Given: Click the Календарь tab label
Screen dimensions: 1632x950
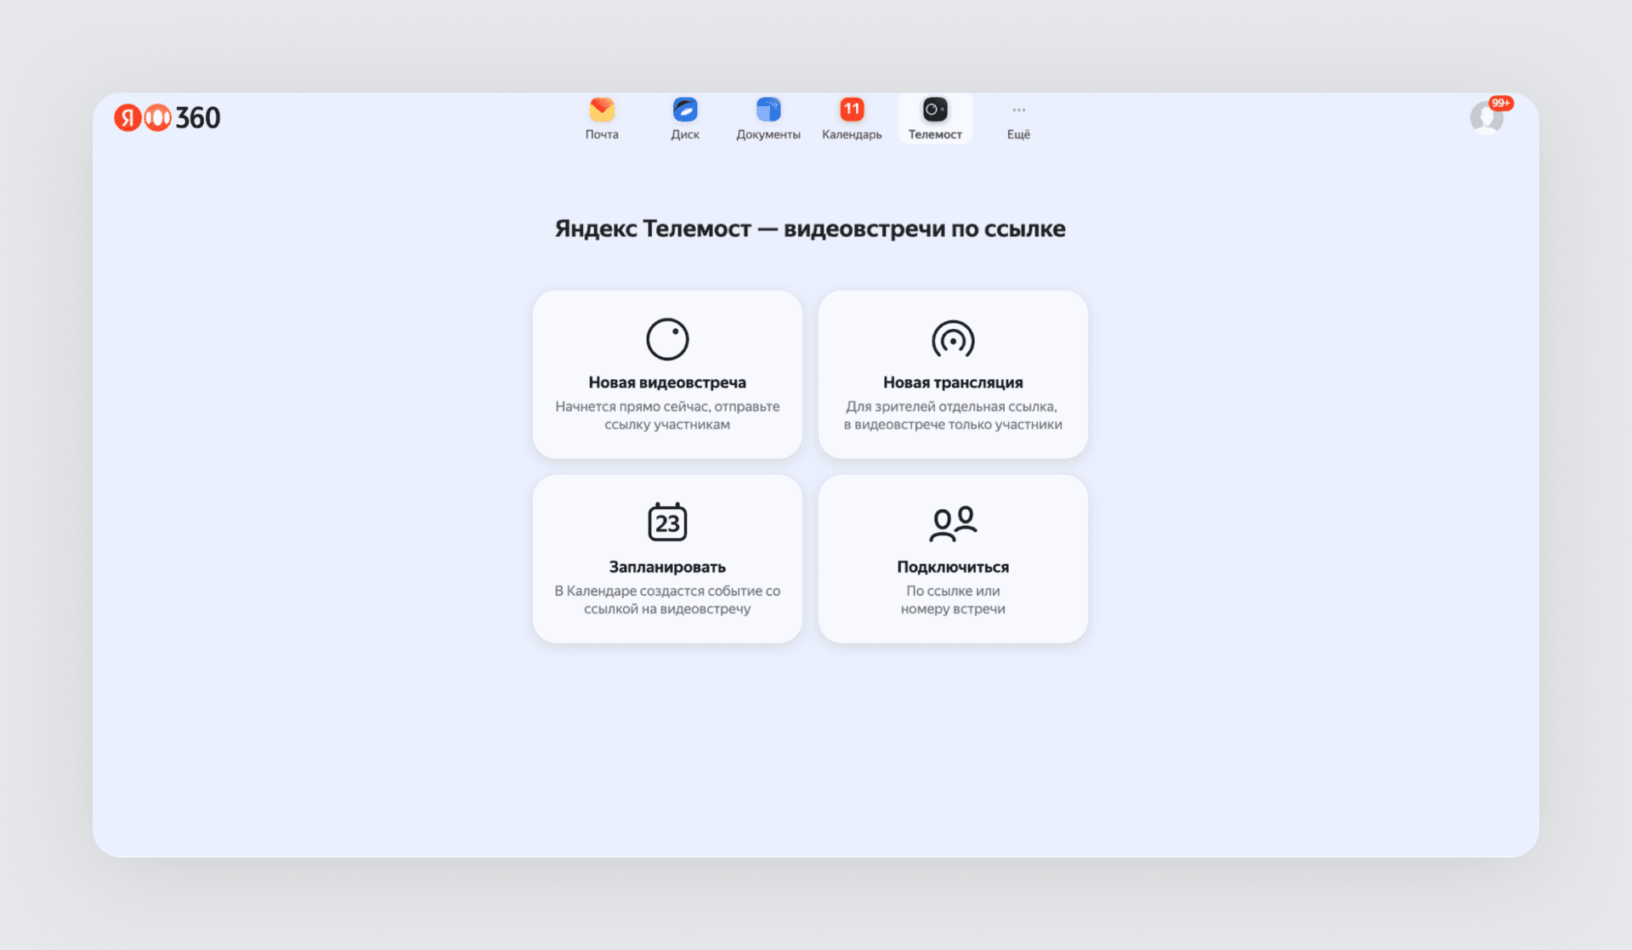Looking at the screenshot, I should coord(852,134).
